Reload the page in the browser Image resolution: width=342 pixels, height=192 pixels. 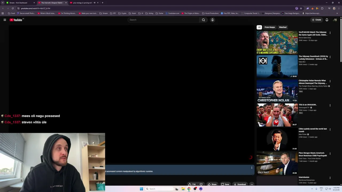tap(13, 8)
